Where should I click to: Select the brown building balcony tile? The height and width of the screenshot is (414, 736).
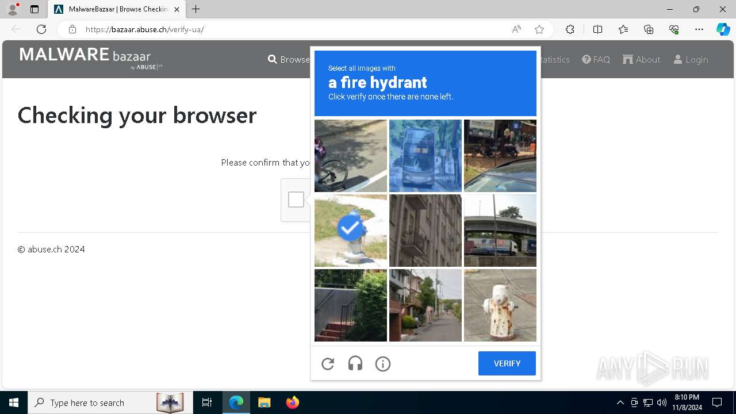(x=425, y=231)
